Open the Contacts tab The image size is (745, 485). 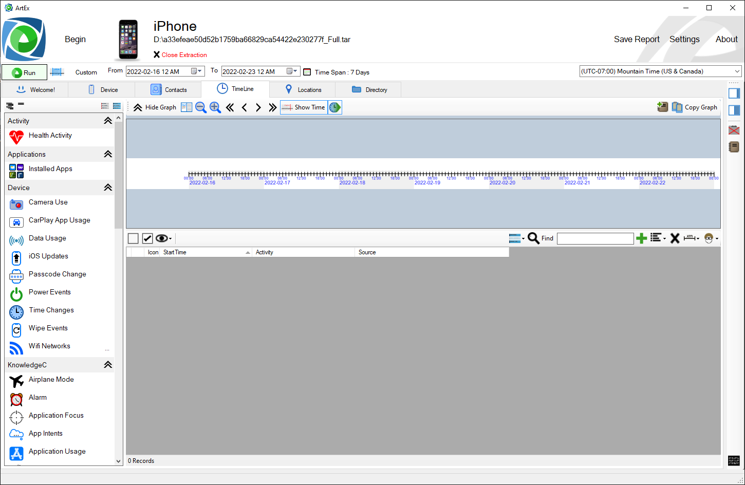tap(168, 89)
